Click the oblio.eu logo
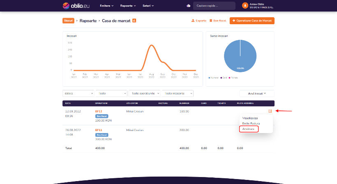Screen dimensions: 337x184 (76, 6)
